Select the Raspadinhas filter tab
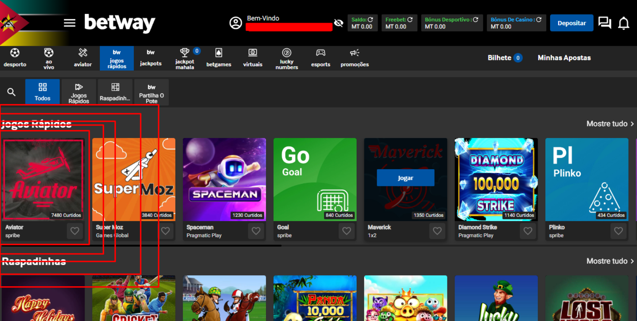Image resolution: width=637 pixels, height=321 pixels. (115, 91)
